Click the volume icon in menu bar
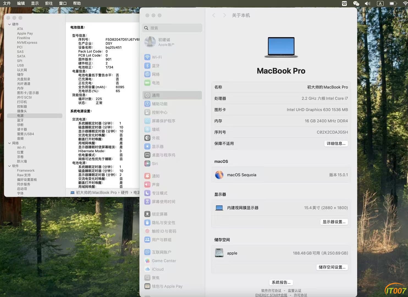 click(367, 3)
